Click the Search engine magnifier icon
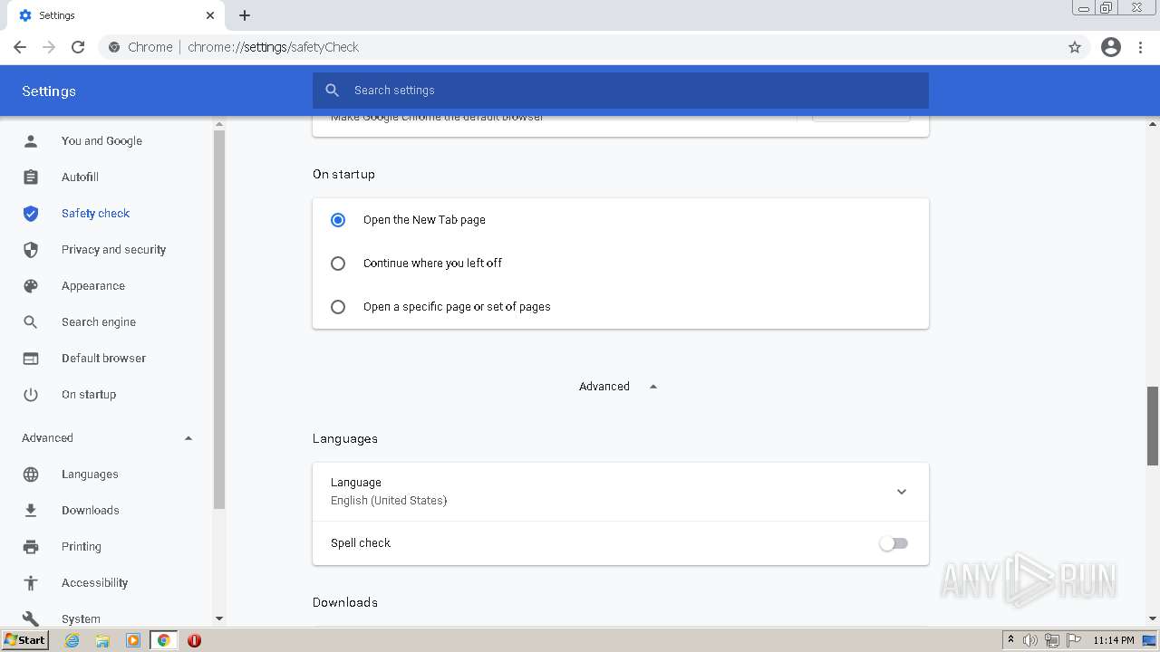The image size is (1160, 652). tap(31, 321)
